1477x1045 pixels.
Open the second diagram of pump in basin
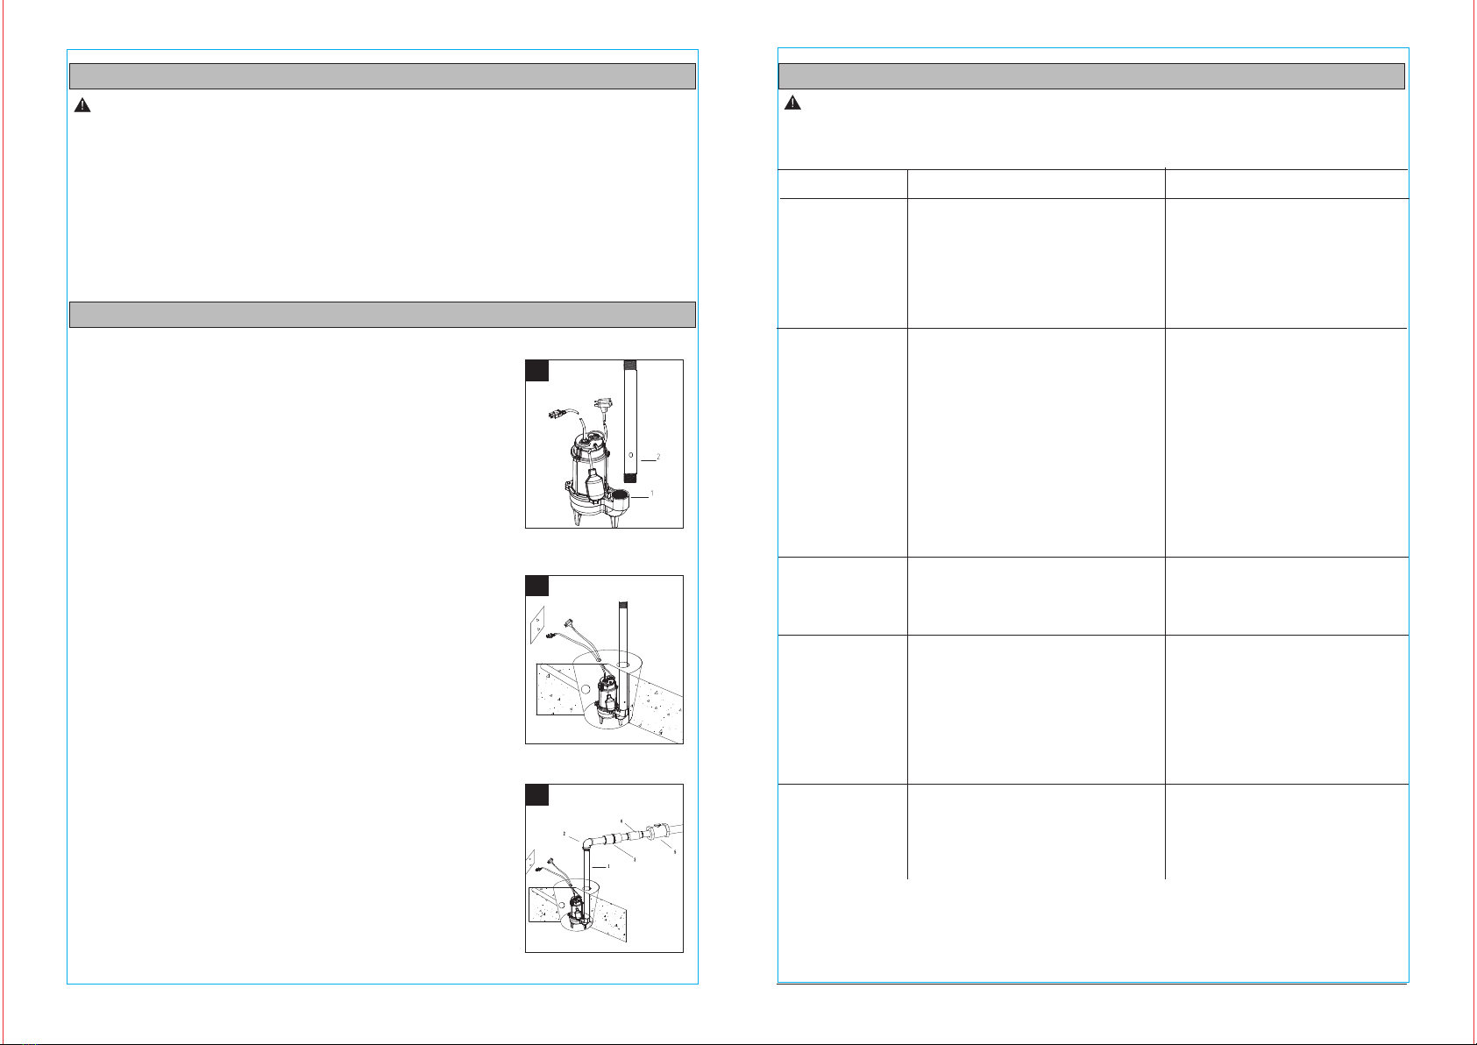pyautogui.click(x=604, y=659)
